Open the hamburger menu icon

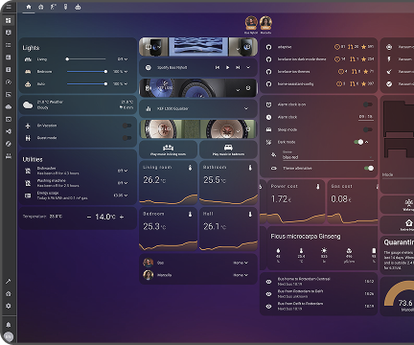(9, 7)
